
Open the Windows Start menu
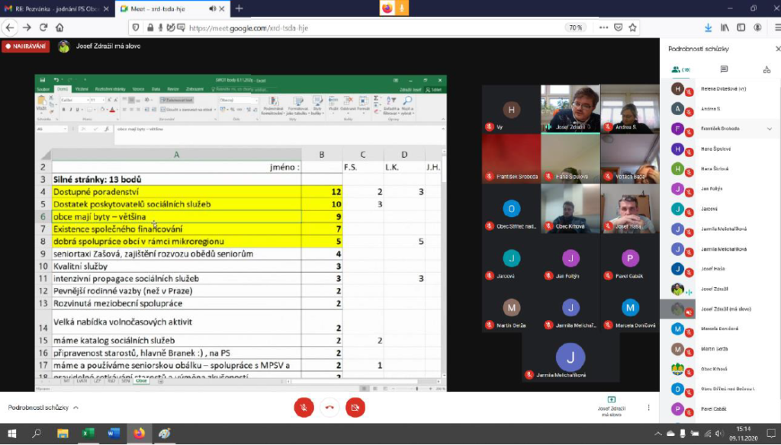tap(12, 434)
